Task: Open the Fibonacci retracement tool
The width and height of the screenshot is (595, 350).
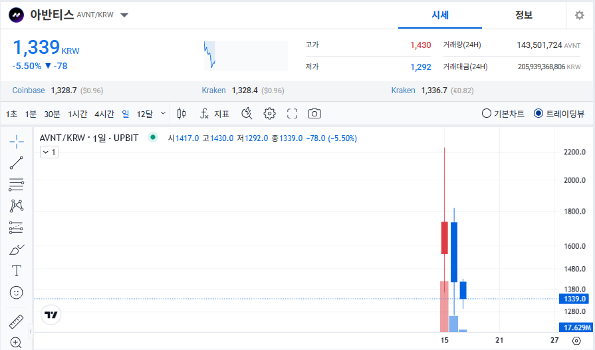Action: point(17,184)
